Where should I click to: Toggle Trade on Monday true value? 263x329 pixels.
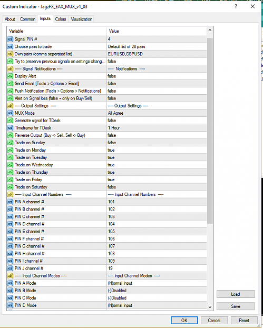click(x=157, y=150)
